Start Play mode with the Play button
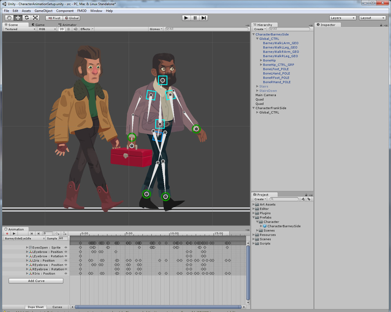 pyautogui.click(x=186, y=18)
